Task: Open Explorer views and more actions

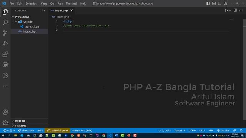Action: point(43,10)
